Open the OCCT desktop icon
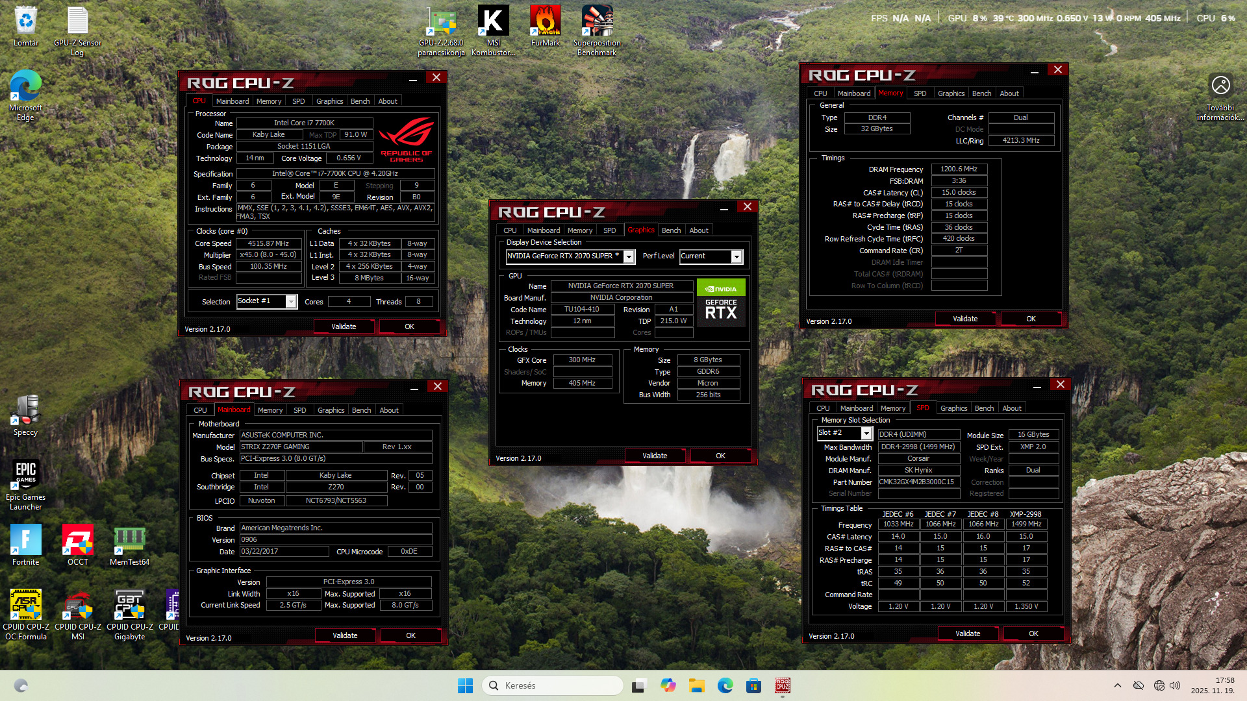Screen dimensions: 1247x701 pyautogui.click(x=77, y=541)
